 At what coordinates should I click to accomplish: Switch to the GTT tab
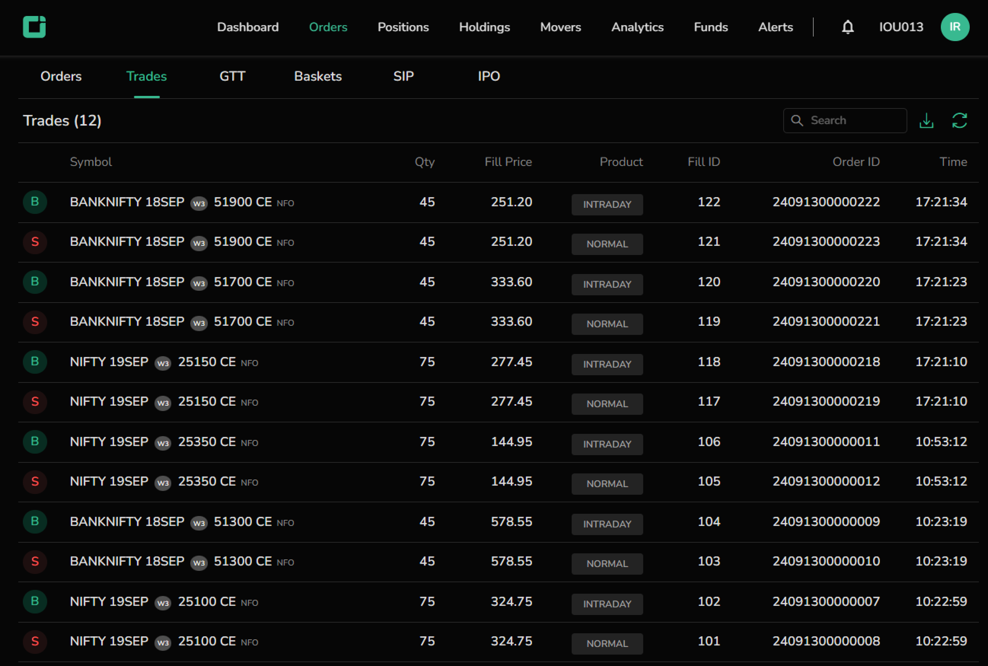pyautogui.click(x=232, y=76)
